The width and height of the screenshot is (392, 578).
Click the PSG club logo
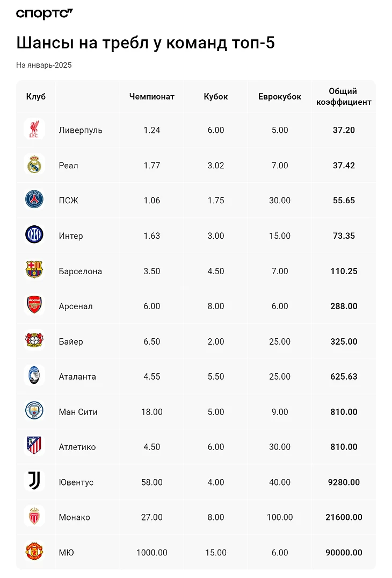tap(34, 200)
